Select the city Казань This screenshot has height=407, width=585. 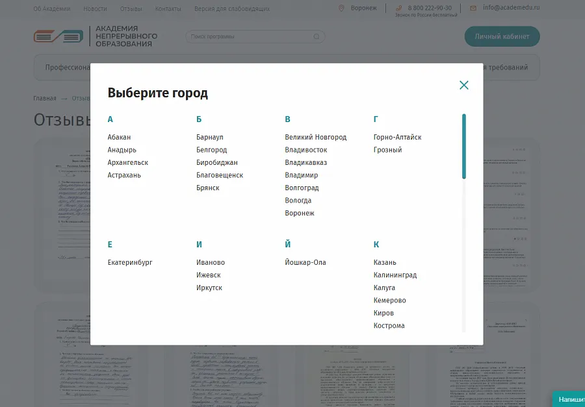click(x=385, y=262)
